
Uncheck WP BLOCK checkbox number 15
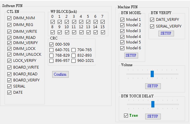(103, 32)
